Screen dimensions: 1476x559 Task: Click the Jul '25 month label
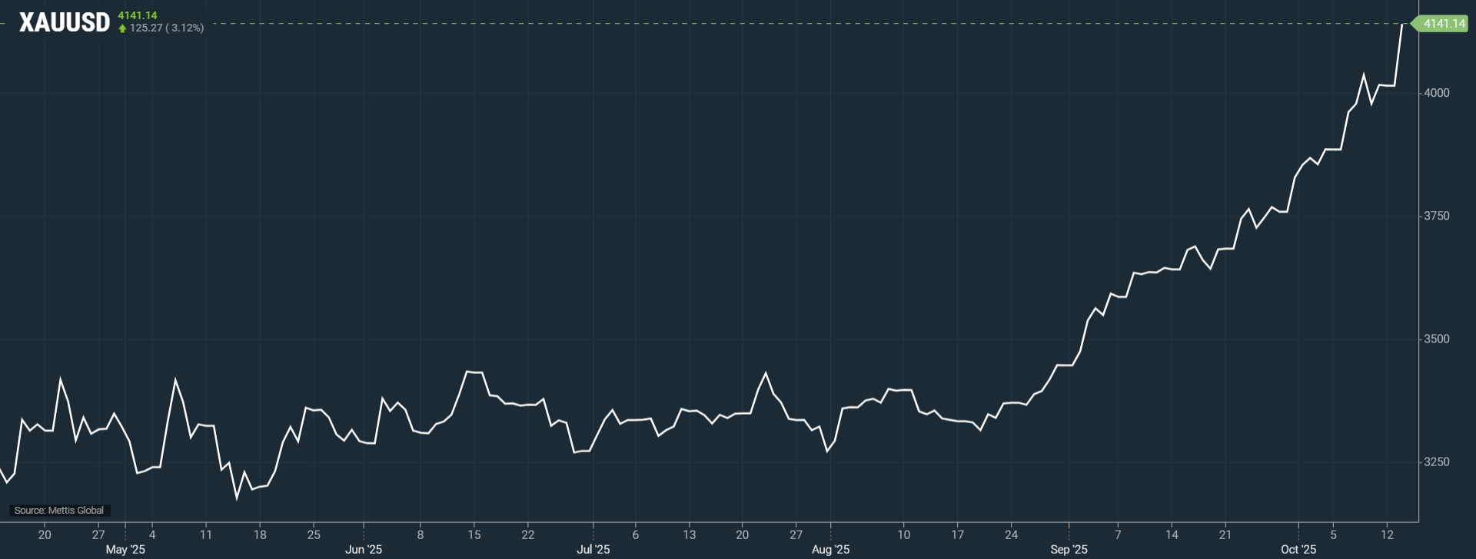pos(593,550)
